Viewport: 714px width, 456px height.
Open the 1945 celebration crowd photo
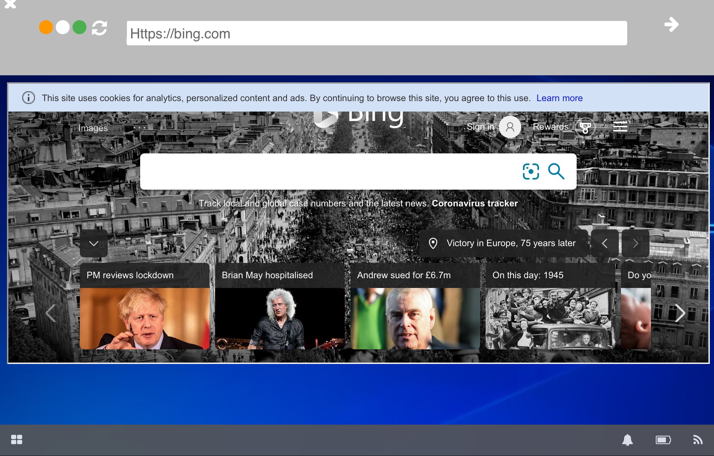(550, 319)
